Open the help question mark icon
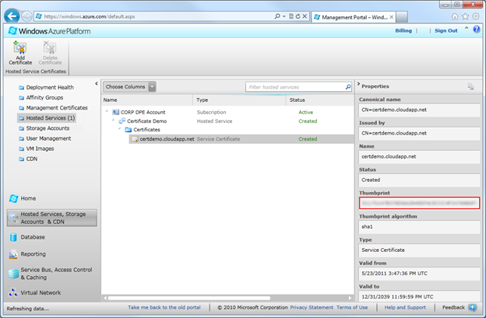486x318 pixels. 477,30
